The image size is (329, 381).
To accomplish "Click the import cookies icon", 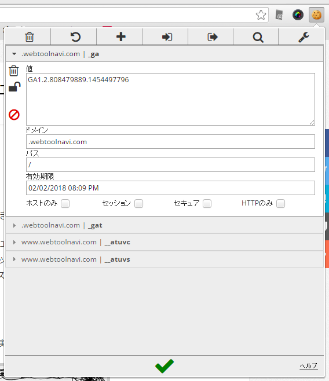I will pos(167,37).
